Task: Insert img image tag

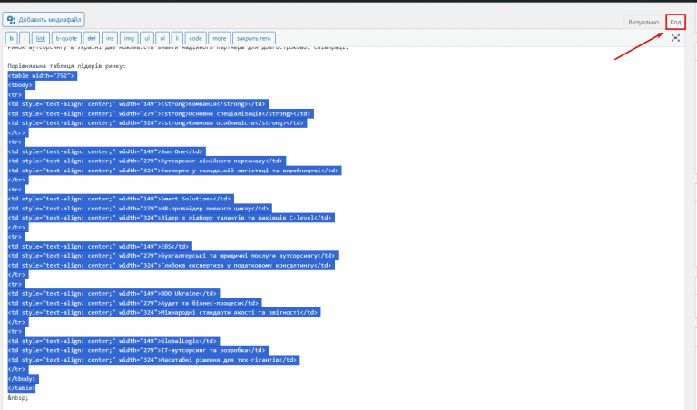Action: tap(129, 38)
